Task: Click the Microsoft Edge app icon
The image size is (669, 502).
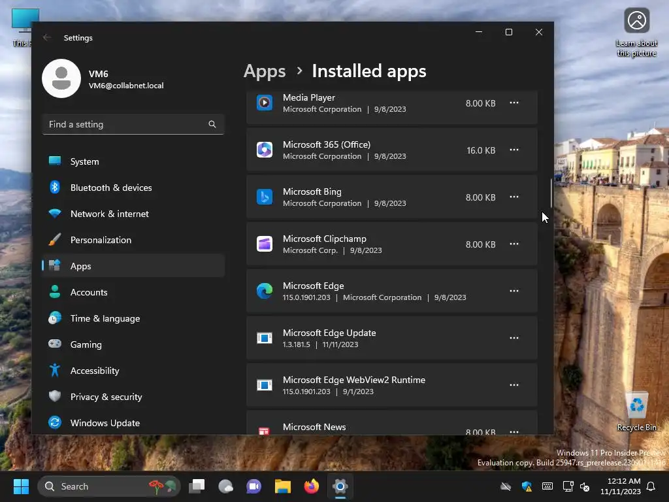Action: point(265,291)
